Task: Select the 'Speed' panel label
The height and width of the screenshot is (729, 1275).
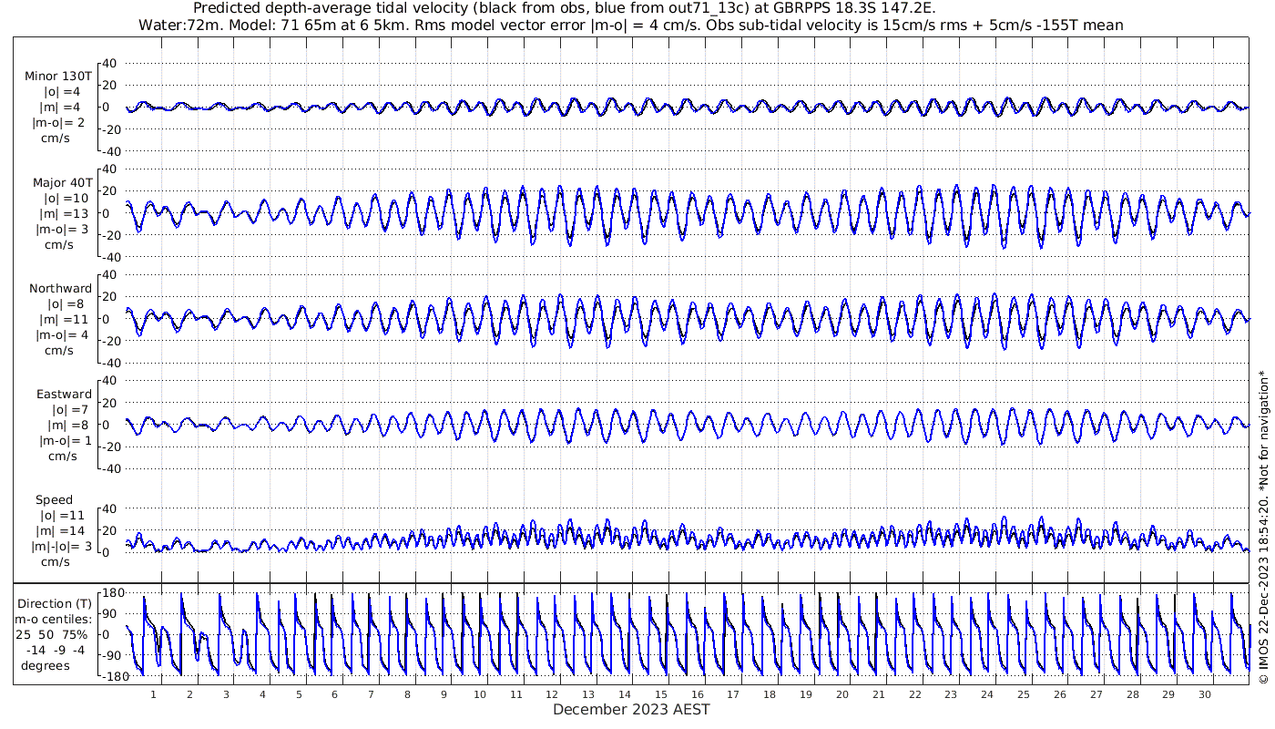Action: point(55,500)
